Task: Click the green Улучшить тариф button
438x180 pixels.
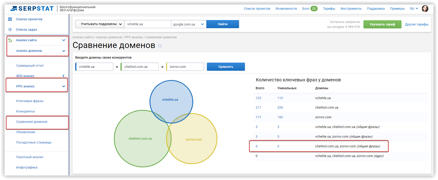Action: (382, 24)
